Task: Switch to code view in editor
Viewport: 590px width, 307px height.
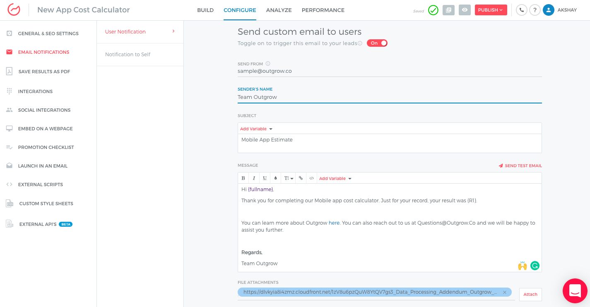Action: (312, 178)
